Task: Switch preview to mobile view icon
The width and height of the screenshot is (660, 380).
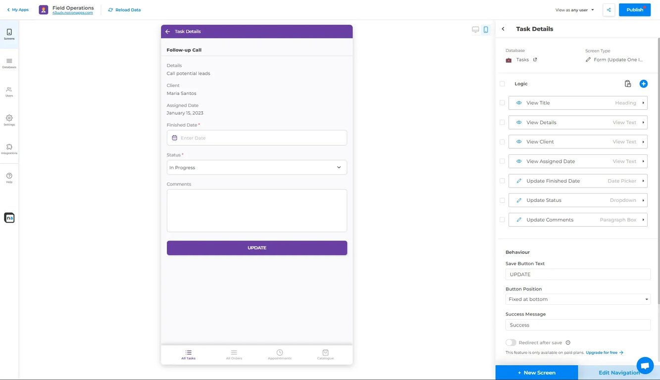Action: 486,30
